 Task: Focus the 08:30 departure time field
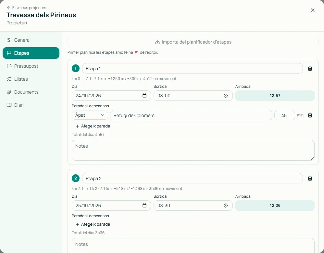(193, 206)
